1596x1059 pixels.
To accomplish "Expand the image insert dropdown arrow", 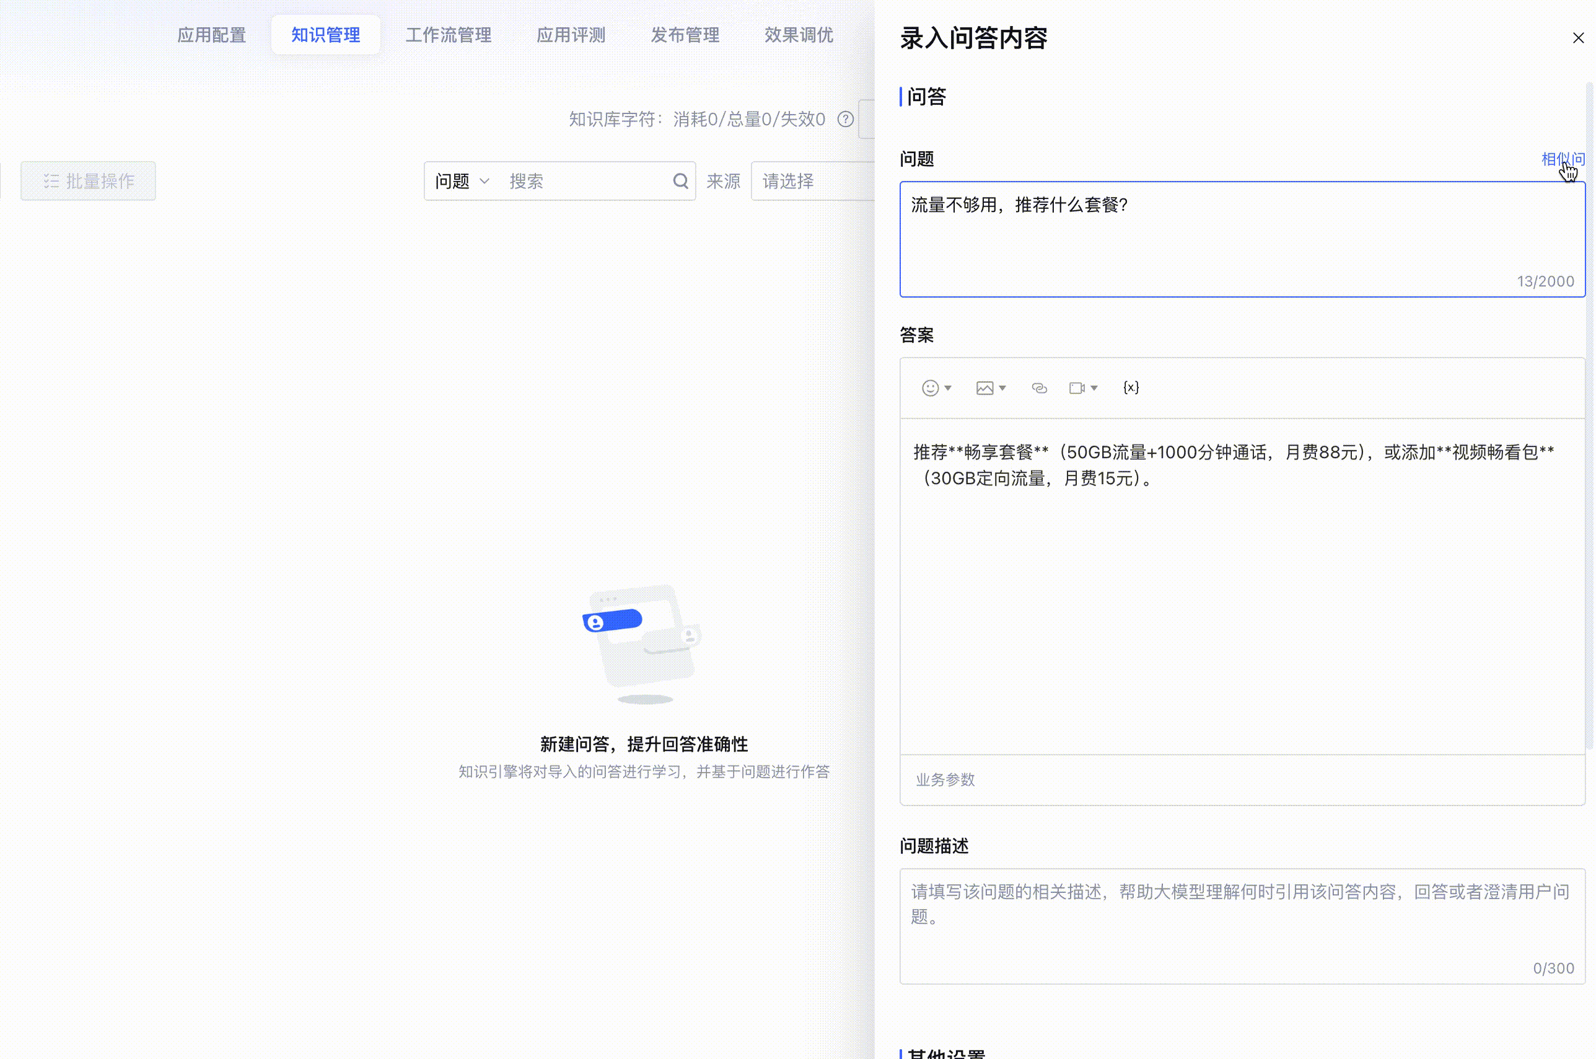I will (1002, 388).
